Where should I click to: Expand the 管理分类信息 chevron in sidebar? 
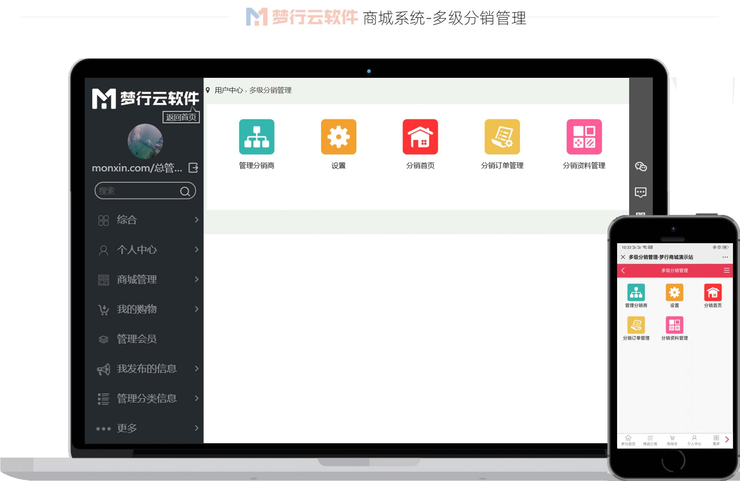tap(196, 398)
